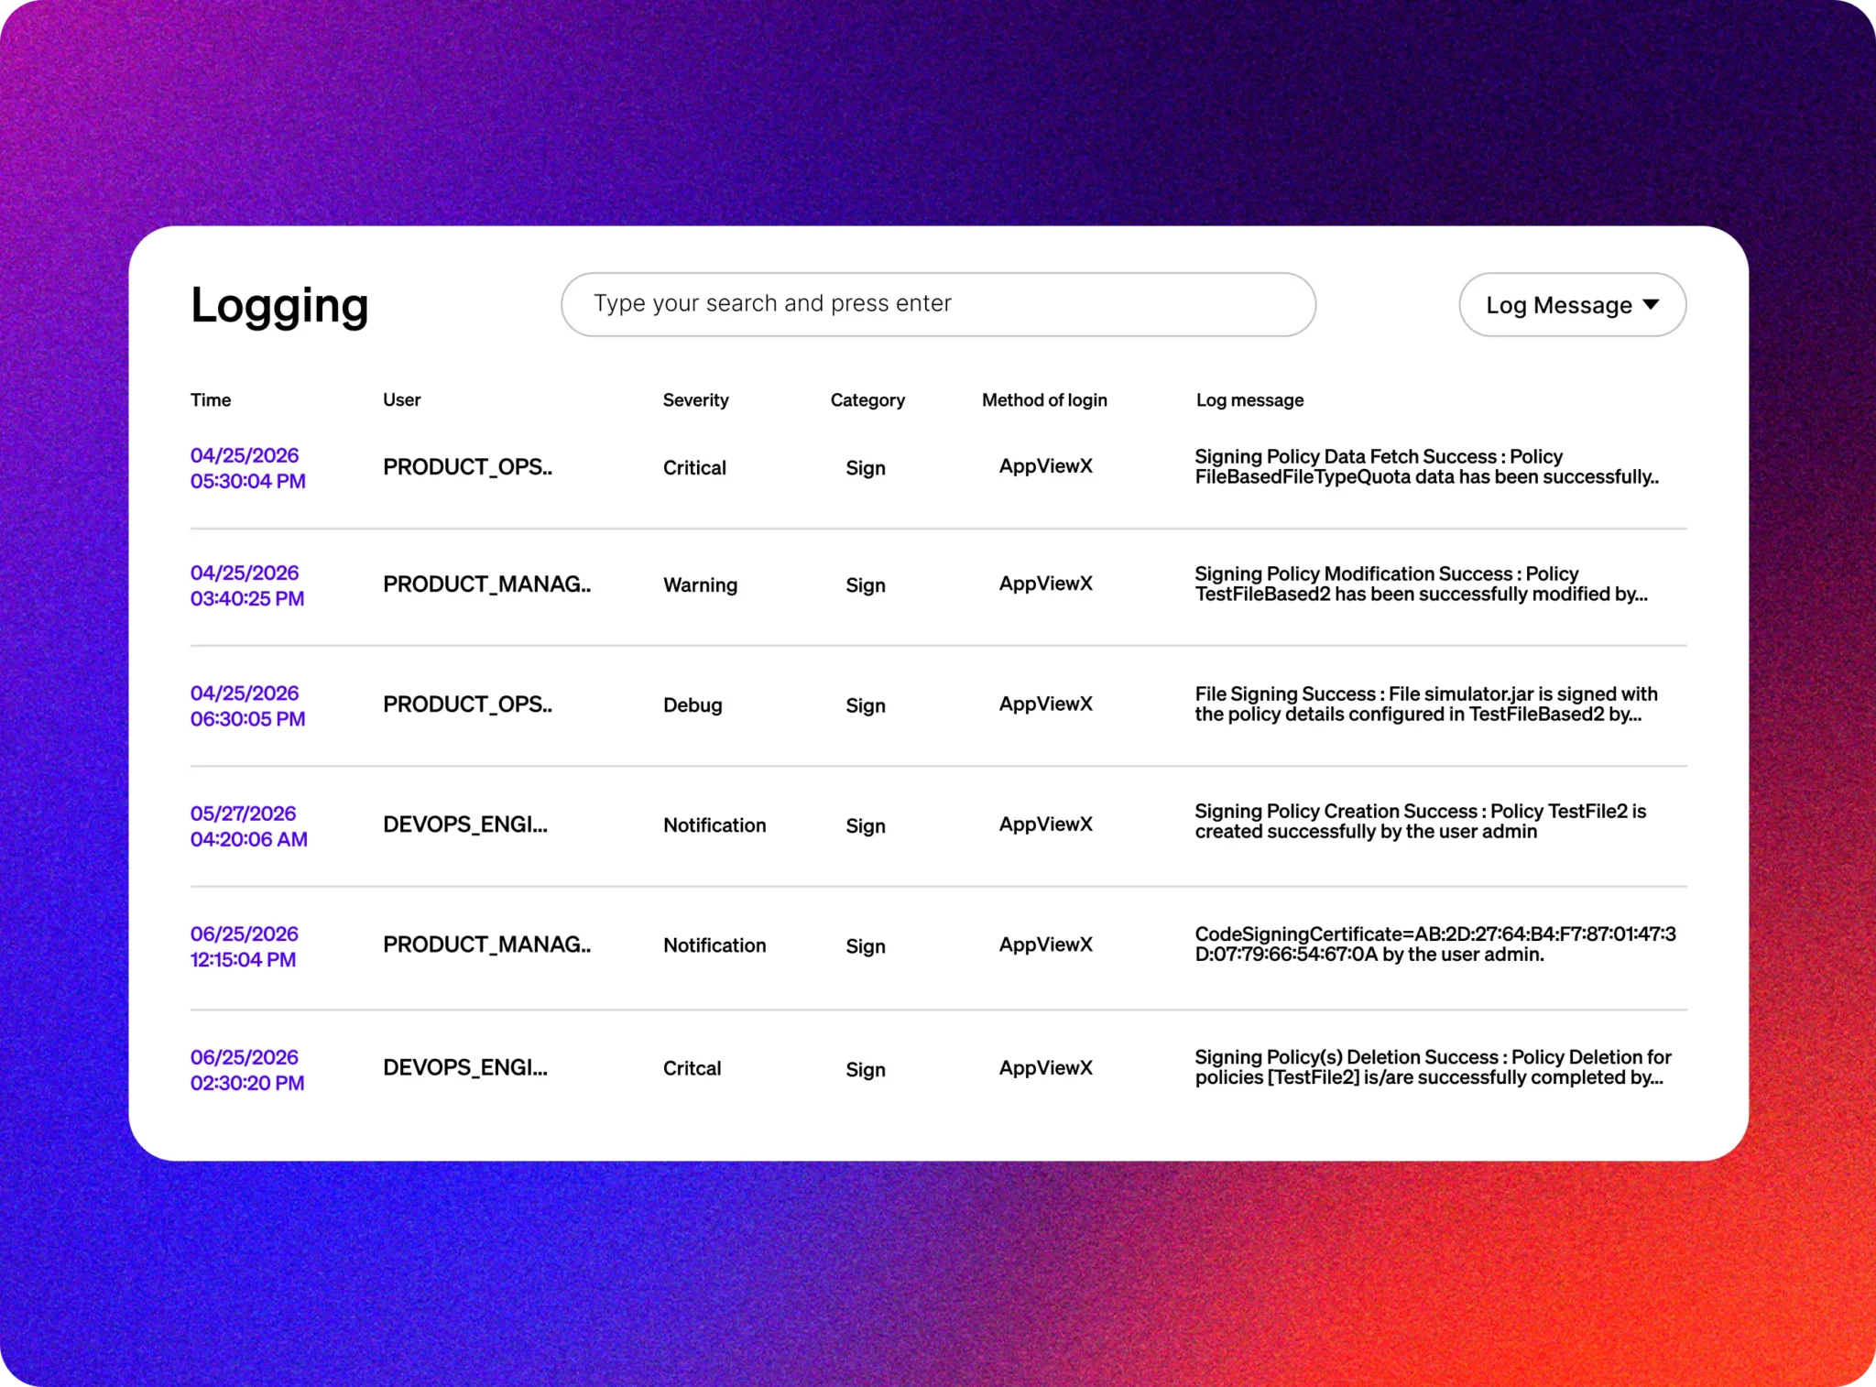1876x1387 pixels.
Task: Sort by the Time column header
Action: [211, 400]
